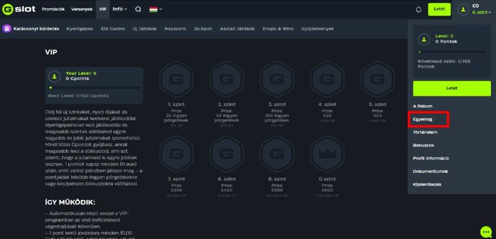Click the green Letét button in header
Screen dimensions: 496x239
point(440,9)
